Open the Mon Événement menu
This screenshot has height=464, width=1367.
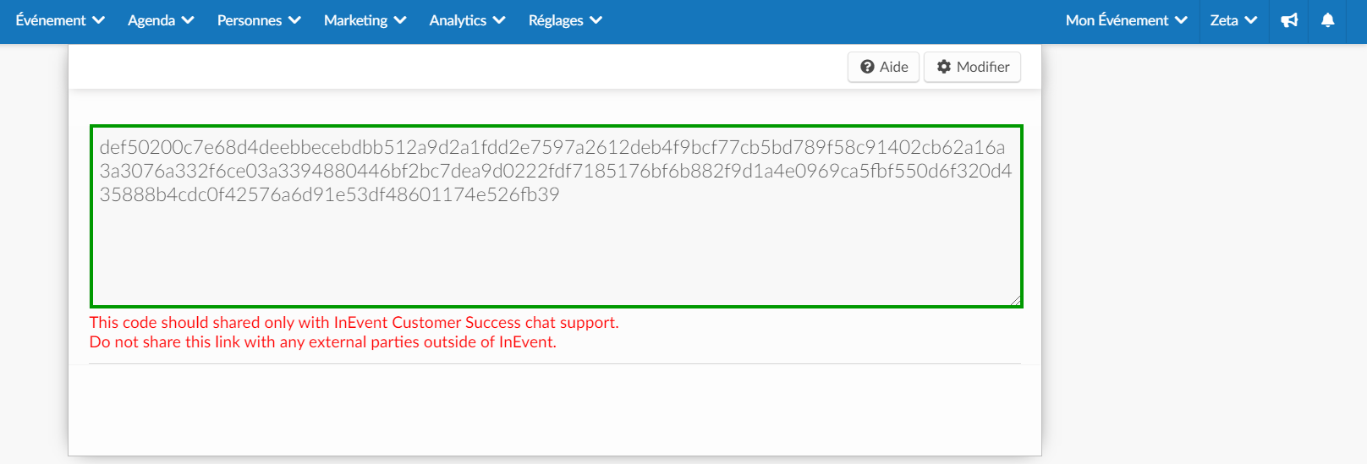1127,20
